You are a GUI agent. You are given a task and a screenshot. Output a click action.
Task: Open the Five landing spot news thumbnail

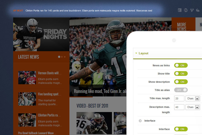click(x=27, y=99)
